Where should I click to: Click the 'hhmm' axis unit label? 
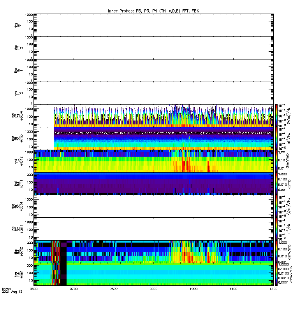pos(7,289)
